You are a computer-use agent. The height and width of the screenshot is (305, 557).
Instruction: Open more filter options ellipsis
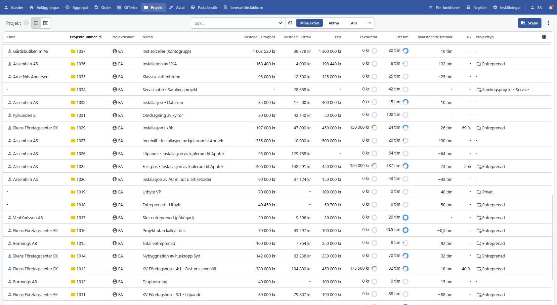tap(369, 23)
